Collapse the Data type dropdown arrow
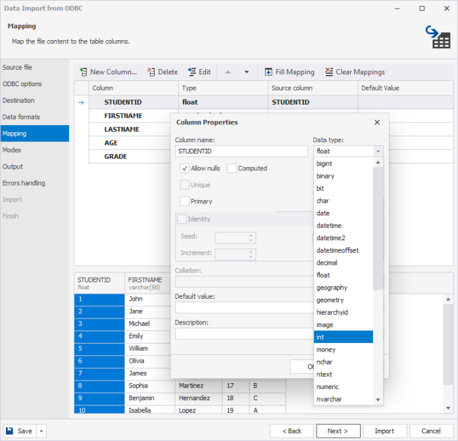 click(x=378, y=151)
